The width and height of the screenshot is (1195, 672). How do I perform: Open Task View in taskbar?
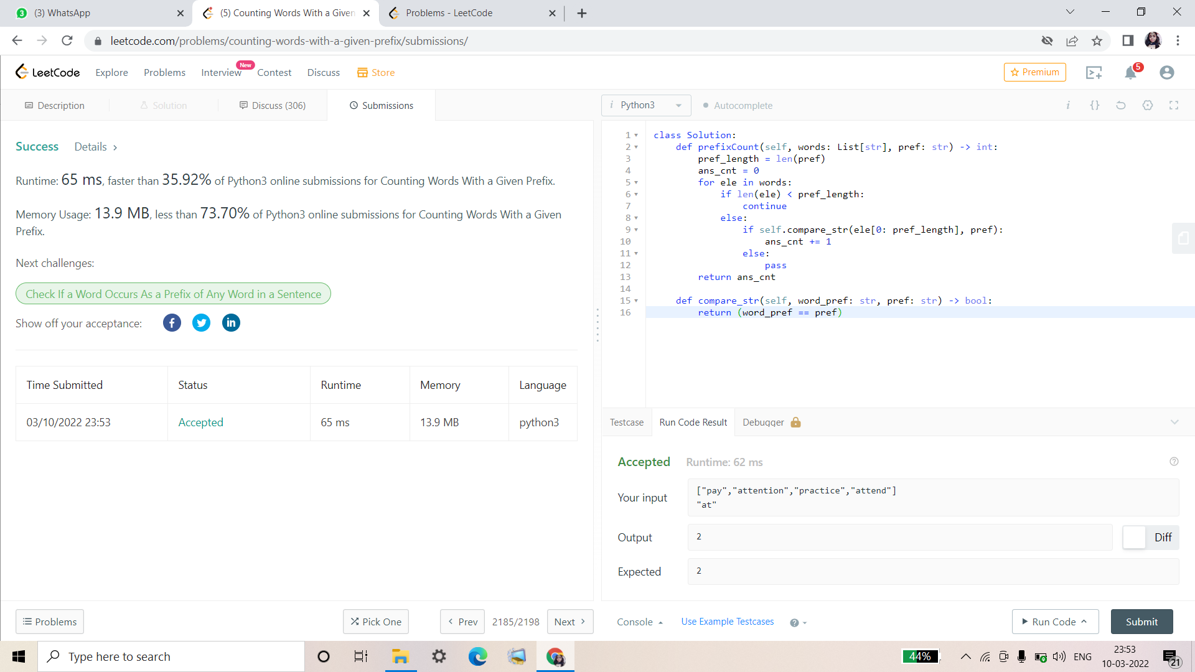pos(361,656)
